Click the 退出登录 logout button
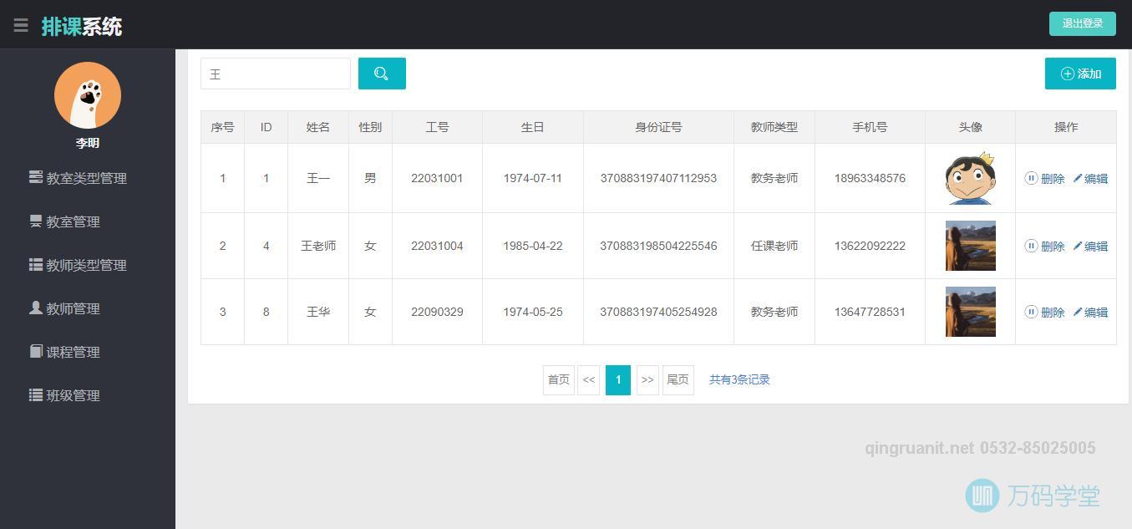This screenshot has height=529, width=1132. pos(1082,23)
